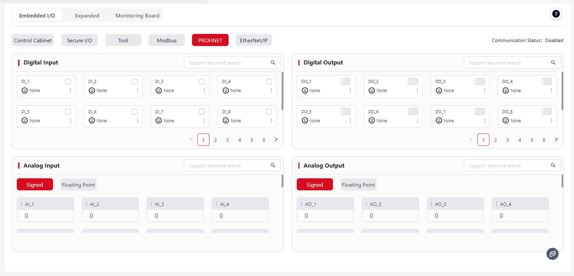Toggle the DO_1 output switch
Screen dimensions: 574x276
345,82
